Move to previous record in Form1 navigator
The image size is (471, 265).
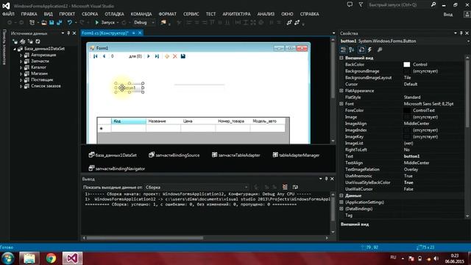(x=104, y=56)
